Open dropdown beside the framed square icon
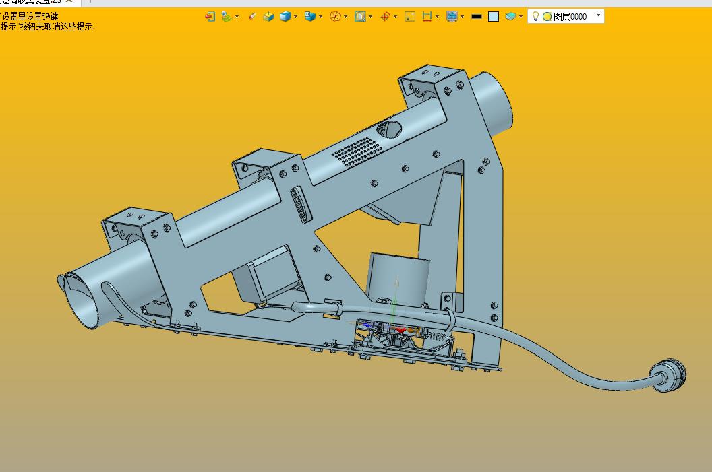712x472 pixels. click(x=371, y=17)
